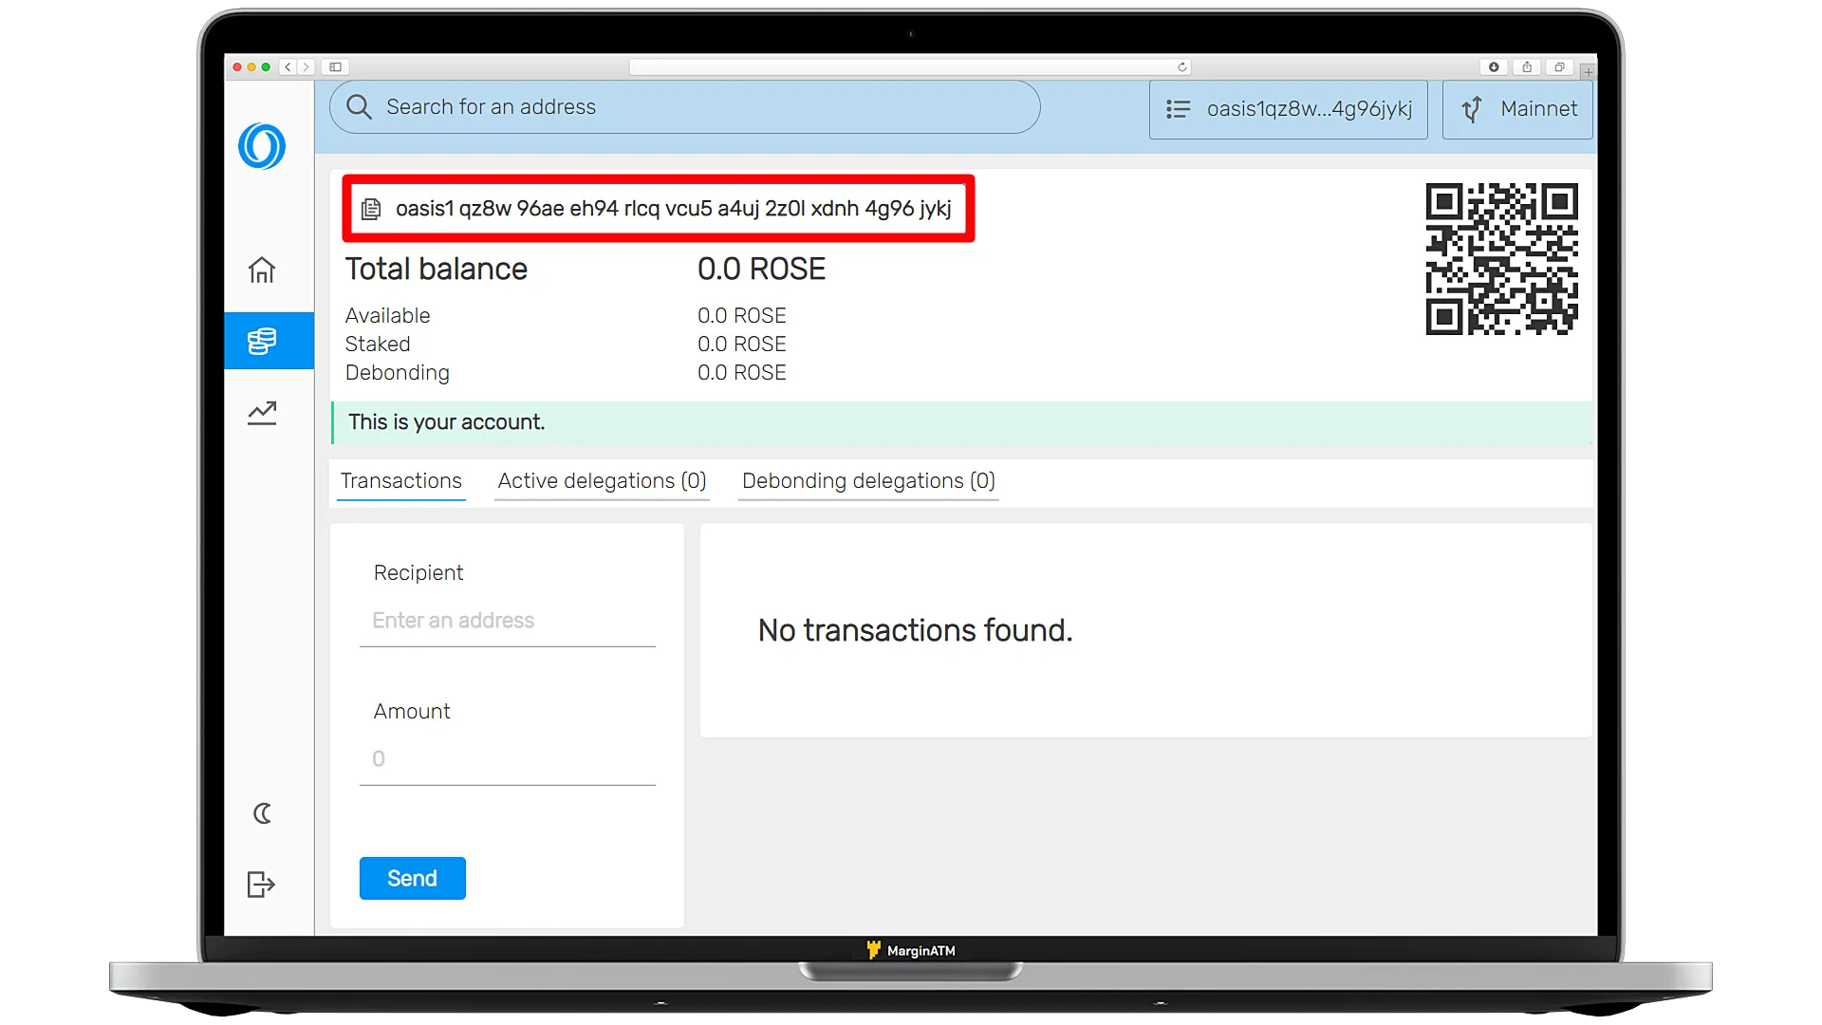This screenshot has height=1025, width=1822.
Task: Click the 'No transactions found.' message
Action: tap(915, 630)
